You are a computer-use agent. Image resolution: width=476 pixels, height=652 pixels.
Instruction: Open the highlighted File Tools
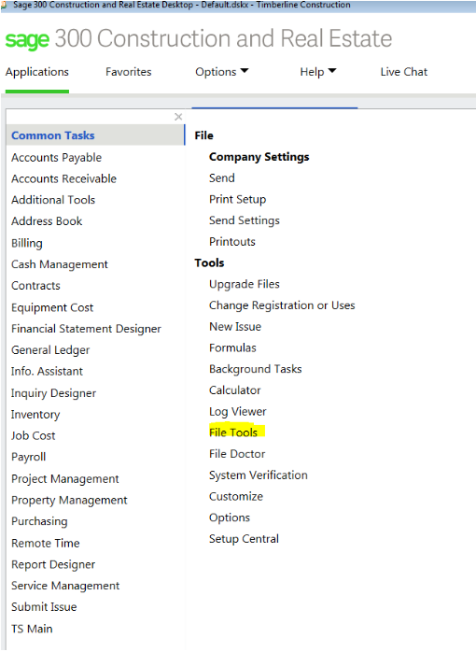pyautogui.click(x=233, y=432)
